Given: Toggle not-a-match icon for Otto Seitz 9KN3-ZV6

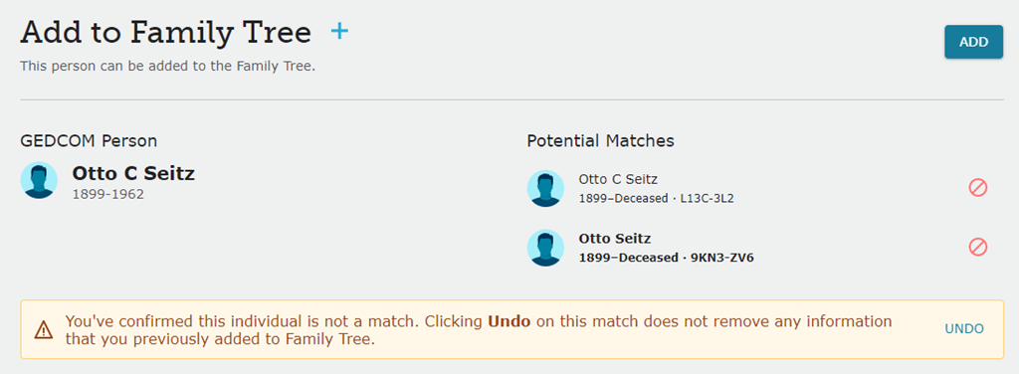Looking at the screenshot, I should click(x=978, y=247).
